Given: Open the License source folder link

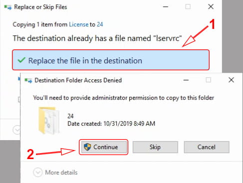Looking at the screenshot, I should 79,24.
